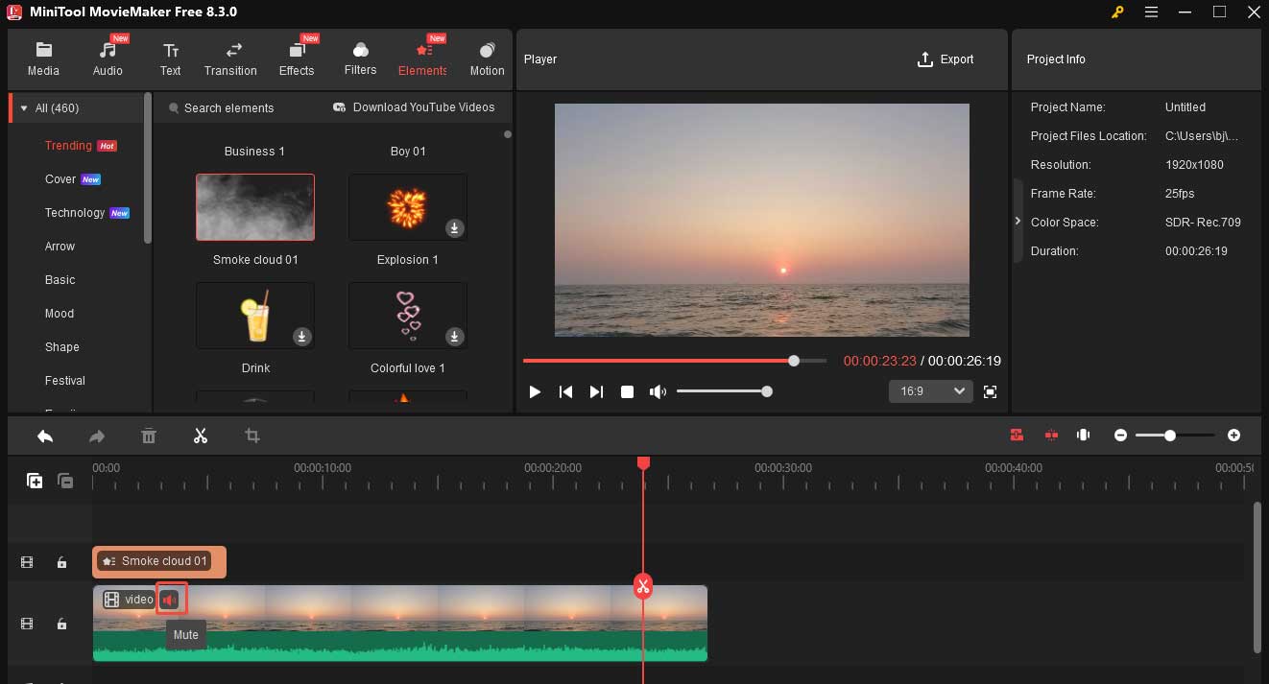The height and width of the screenshot is (684, 1269).
Task: Delete the selected clip
Action: [x=149, y=436]
